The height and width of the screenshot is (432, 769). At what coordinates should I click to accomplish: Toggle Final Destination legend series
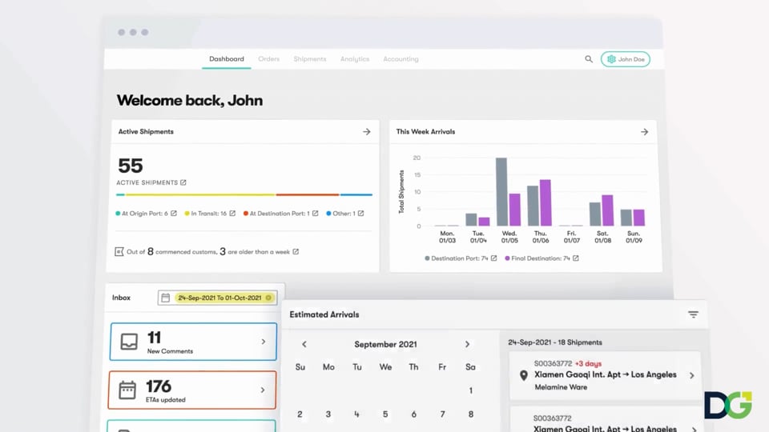tap(537, 258)
